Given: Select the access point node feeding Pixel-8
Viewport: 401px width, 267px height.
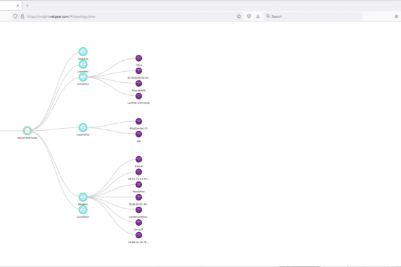Looking at the screenshot, I should [x=83, y=197].
